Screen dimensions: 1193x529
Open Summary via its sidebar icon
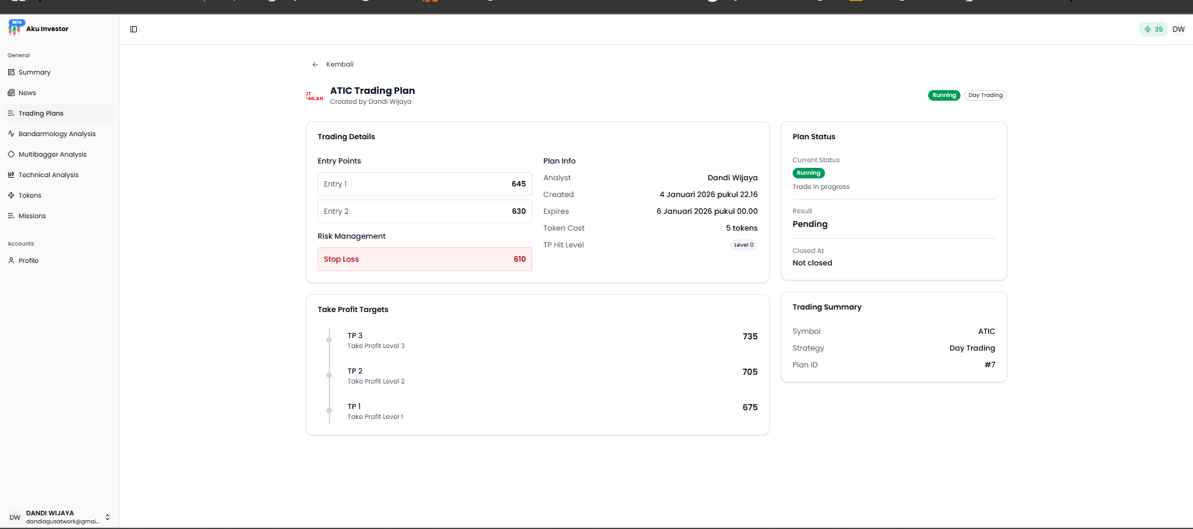(x=11, y=72)
